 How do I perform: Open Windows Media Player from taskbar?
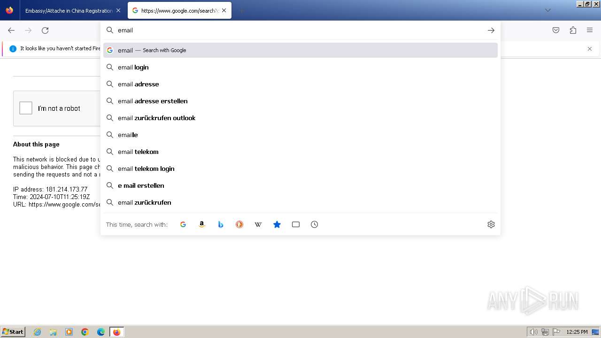[x=69, y=332]
